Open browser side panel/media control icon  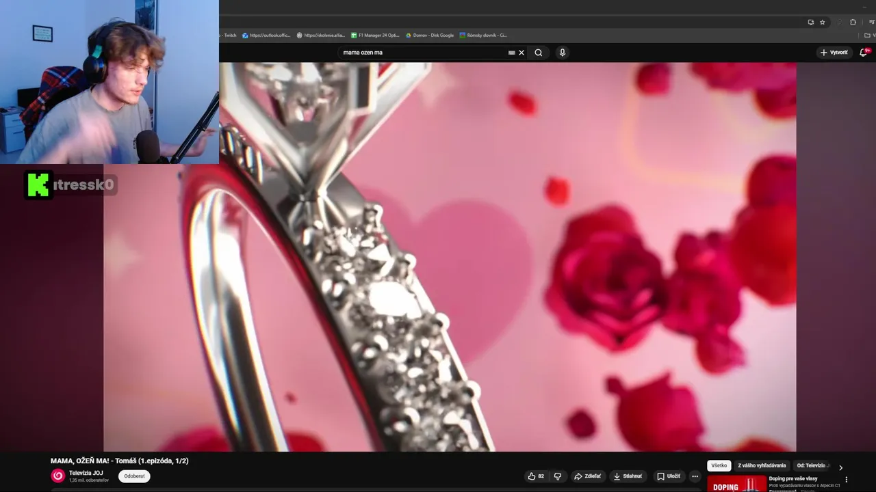coord(871,22)
